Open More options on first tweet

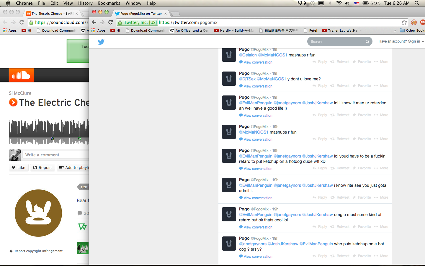click(x=381, y=62)
